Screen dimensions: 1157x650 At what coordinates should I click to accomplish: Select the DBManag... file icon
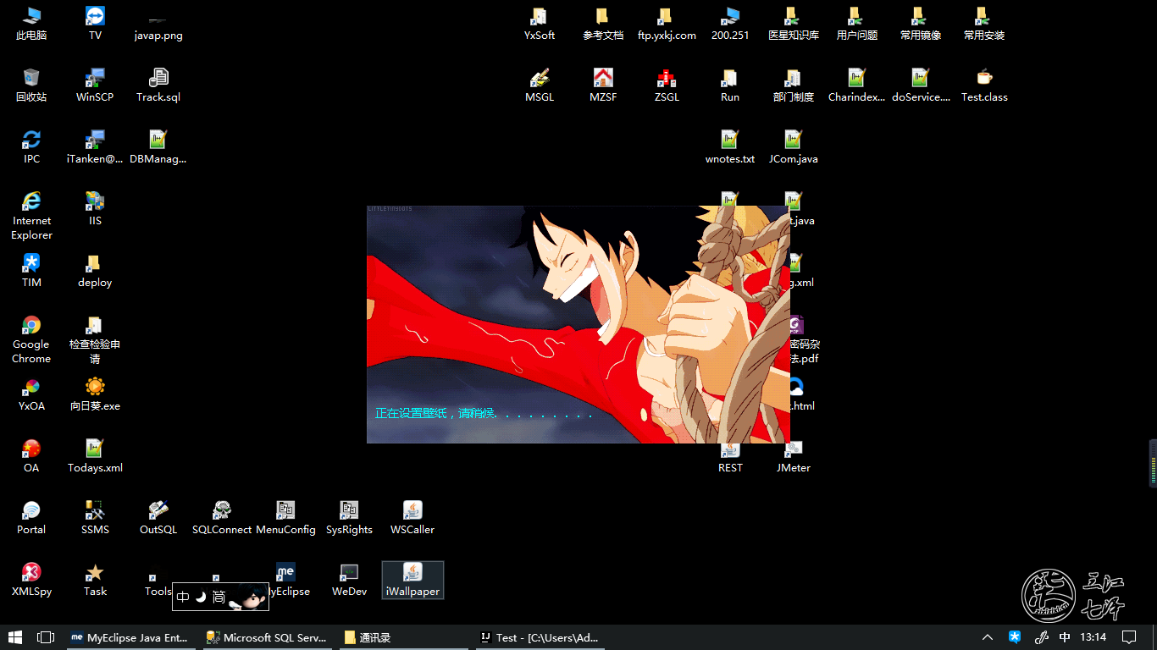[x=158, y=147]
